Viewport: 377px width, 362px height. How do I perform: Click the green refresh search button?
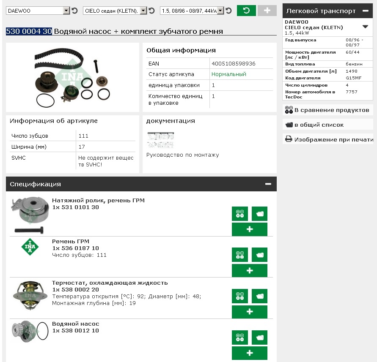point(246,11)
